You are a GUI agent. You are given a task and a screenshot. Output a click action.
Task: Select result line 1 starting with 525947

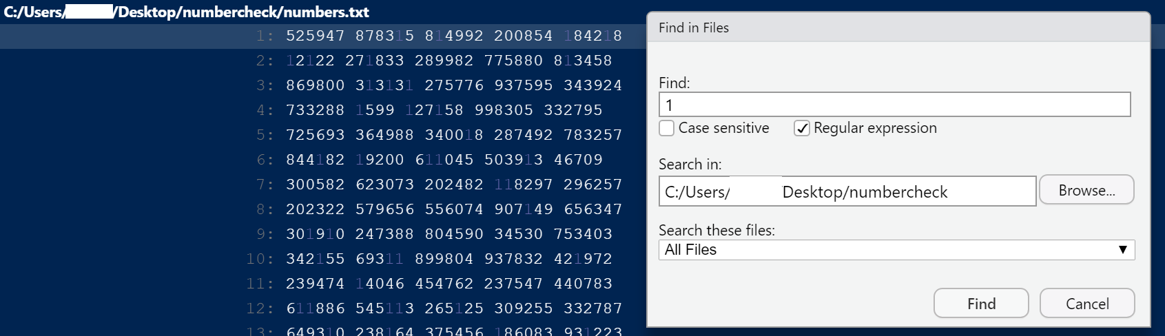pyautogui.click(x=323, y=36)
